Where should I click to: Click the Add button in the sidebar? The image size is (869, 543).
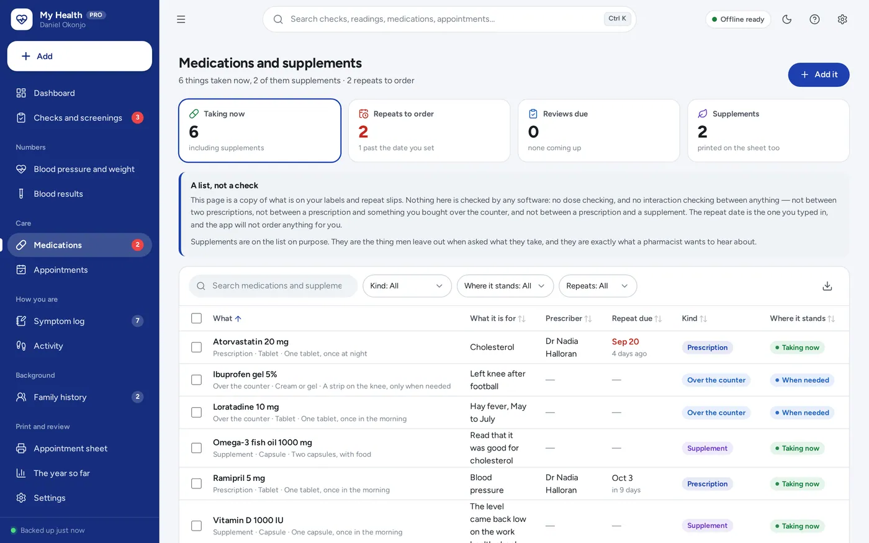coord(79,56)
